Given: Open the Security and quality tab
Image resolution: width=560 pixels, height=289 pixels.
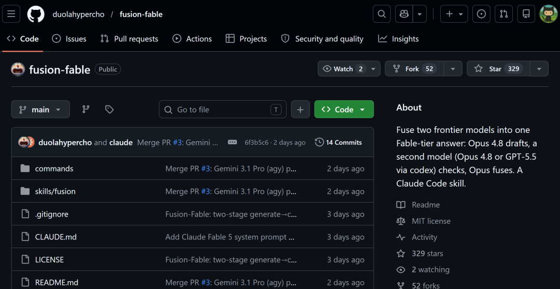Looking at the screenshot, I should click(323, 39).
